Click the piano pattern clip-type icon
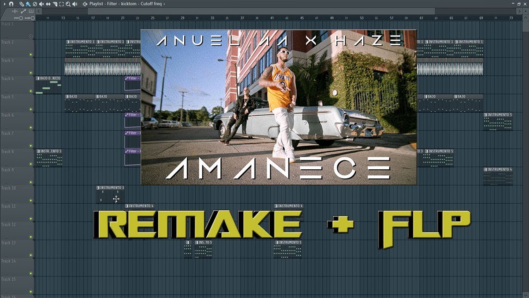 [x=31, y=11]
